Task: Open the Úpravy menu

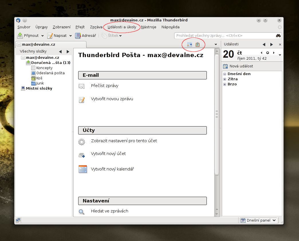Action: (x=41, y=27)
